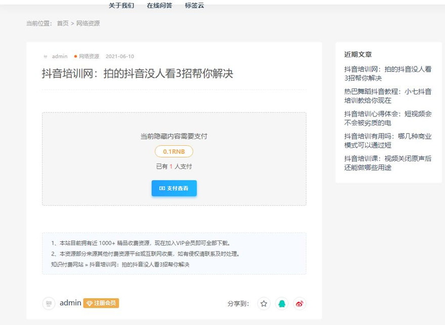Open the 网络资源 category tag with orange dot
This screenshot has width=445, height=325.
click(x=86, y=56)
